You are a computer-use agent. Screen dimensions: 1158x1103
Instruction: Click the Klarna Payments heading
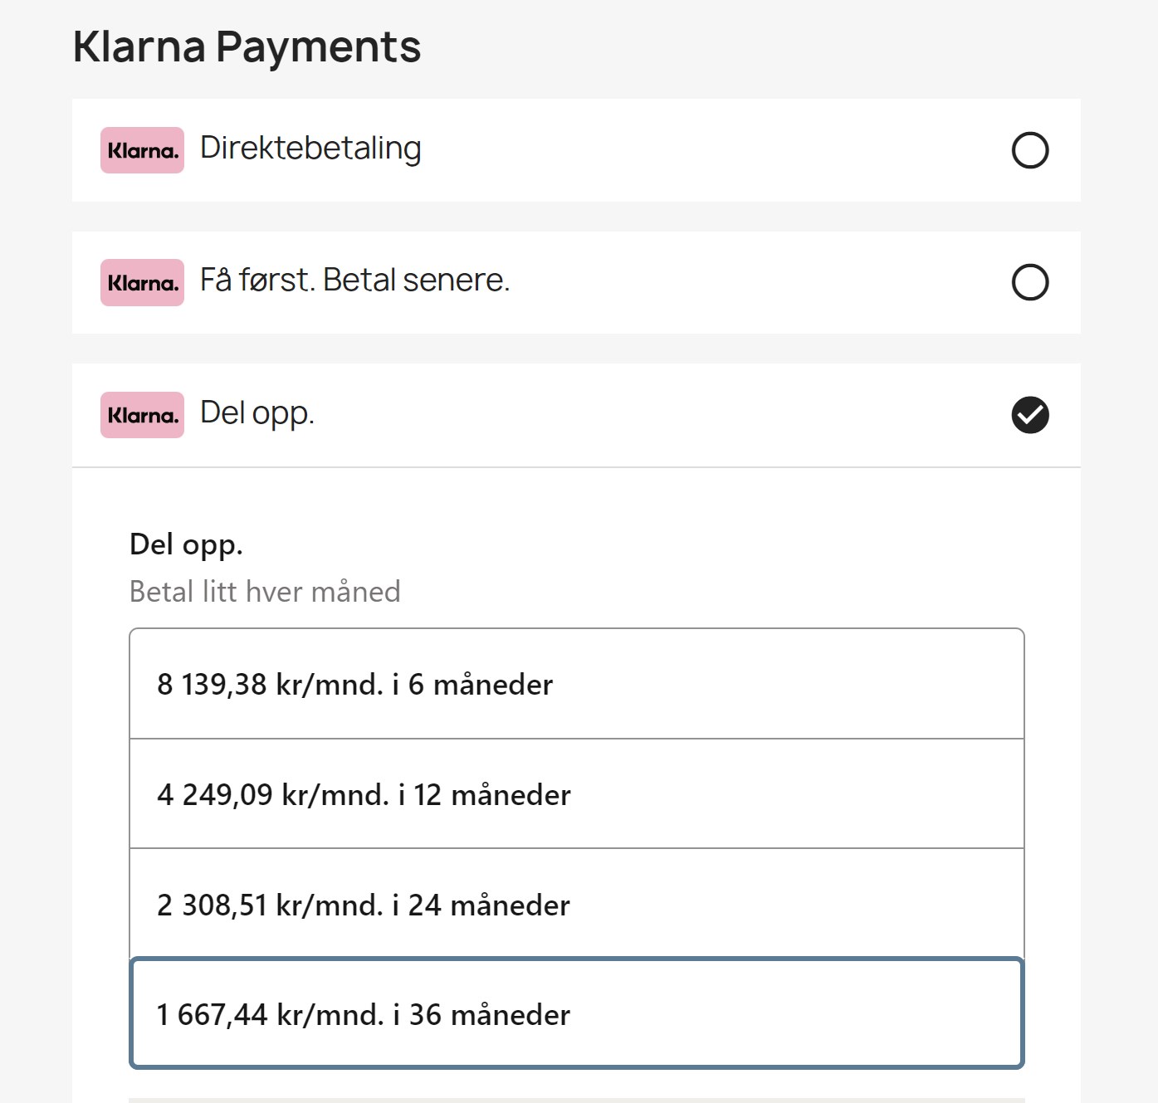click(x=247, y=46)
